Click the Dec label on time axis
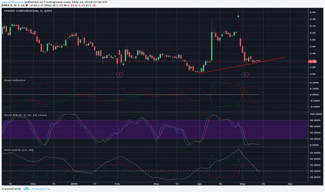 (x=33, y=184)
